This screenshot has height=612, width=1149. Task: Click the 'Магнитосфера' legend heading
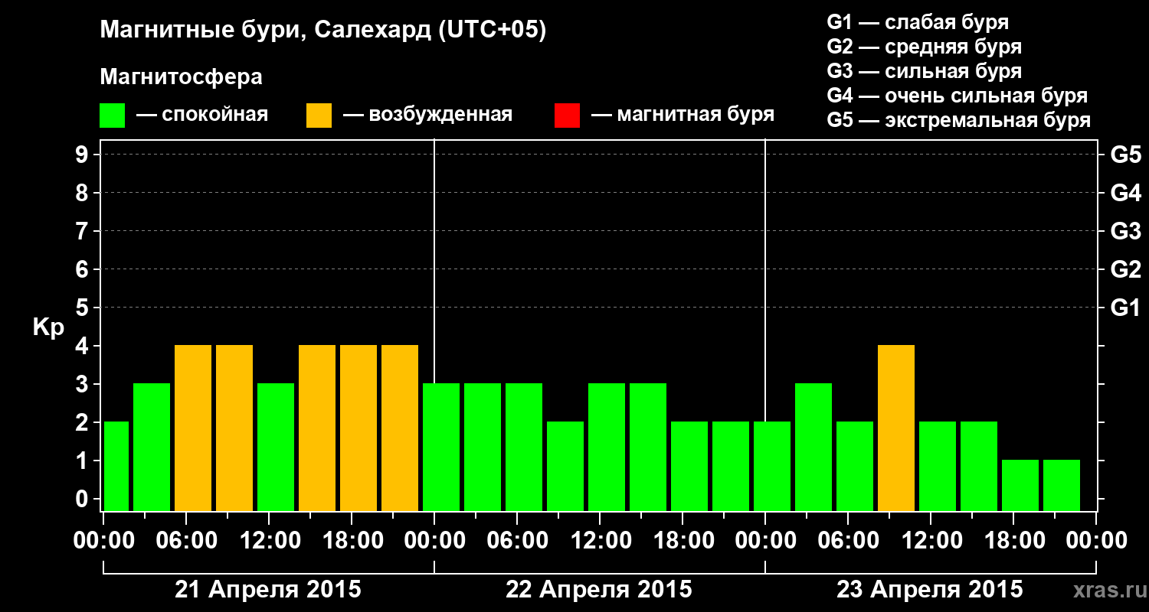[182, 77]
